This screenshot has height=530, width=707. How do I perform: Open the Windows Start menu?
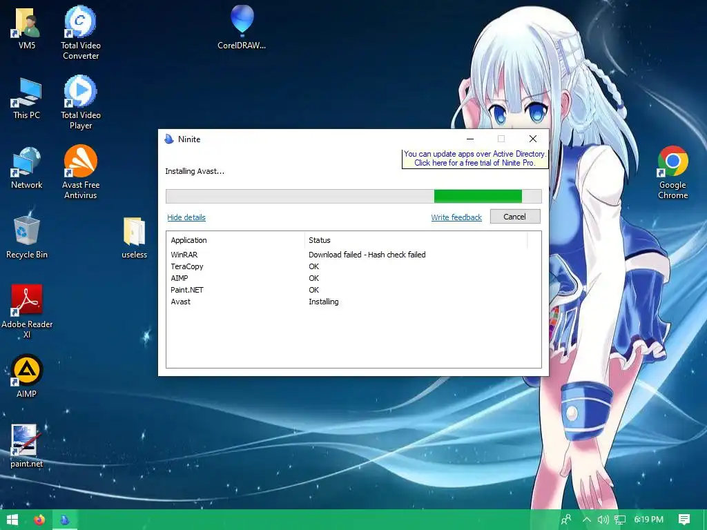click(12, 520)
